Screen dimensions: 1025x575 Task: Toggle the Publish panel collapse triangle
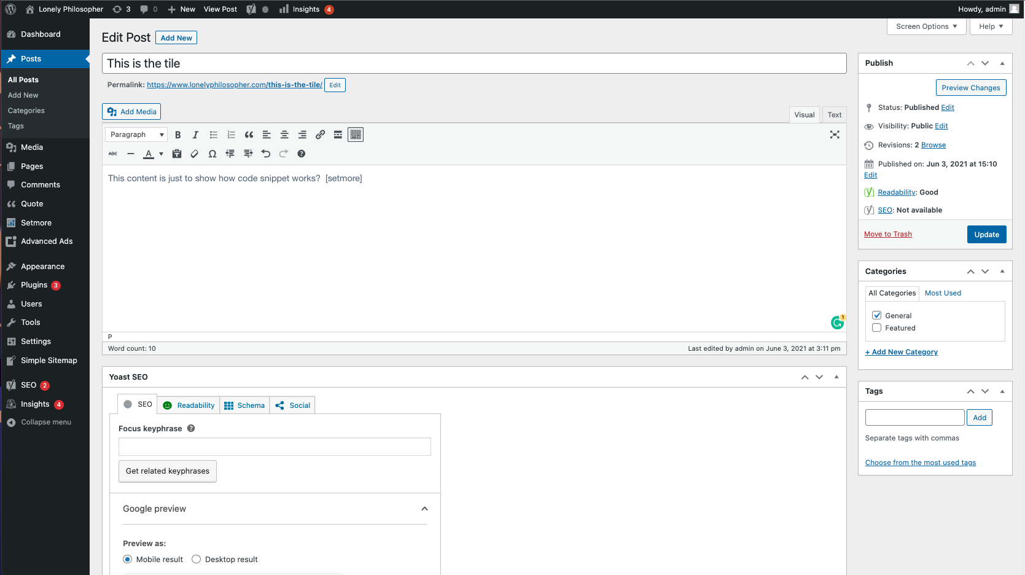tap(1002, 63)
